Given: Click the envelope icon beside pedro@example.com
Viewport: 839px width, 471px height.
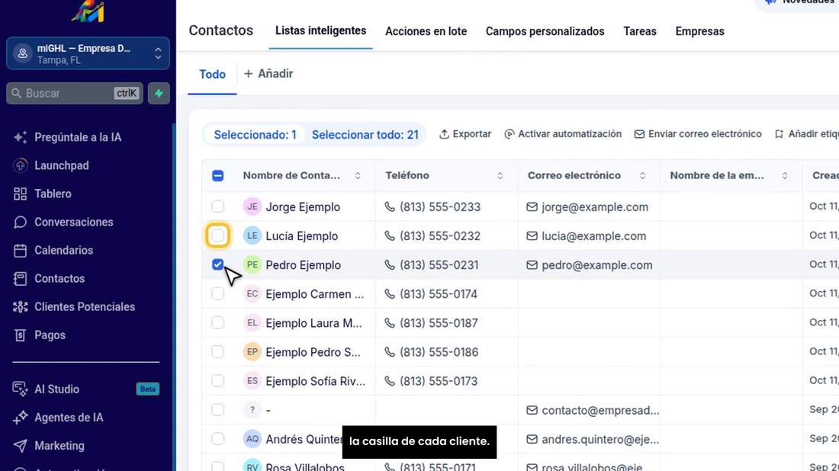Looking at the screenshot, I should click(532, 265).
